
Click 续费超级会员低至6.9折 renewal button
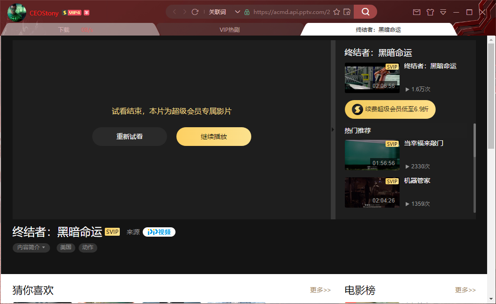(x=390, y=109)
